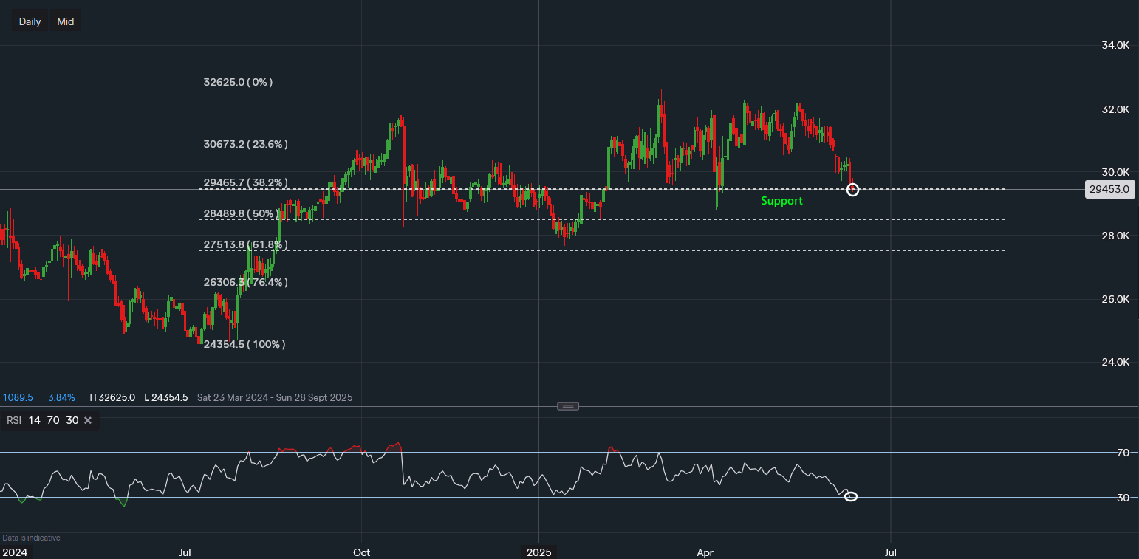The height and width of the screenshot is (559, 1139).
Task: Remove the RSI indicator with its X icon
Action: tap(87, 420)
